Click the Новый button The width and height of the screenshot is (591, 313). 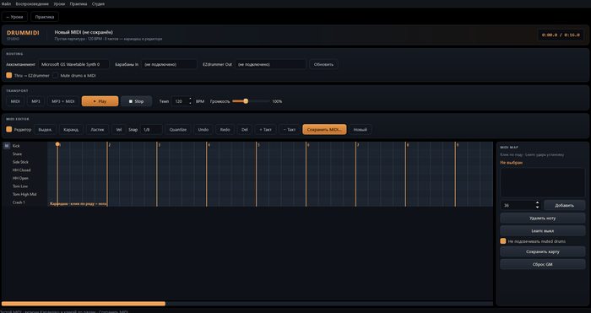(360, 130)
